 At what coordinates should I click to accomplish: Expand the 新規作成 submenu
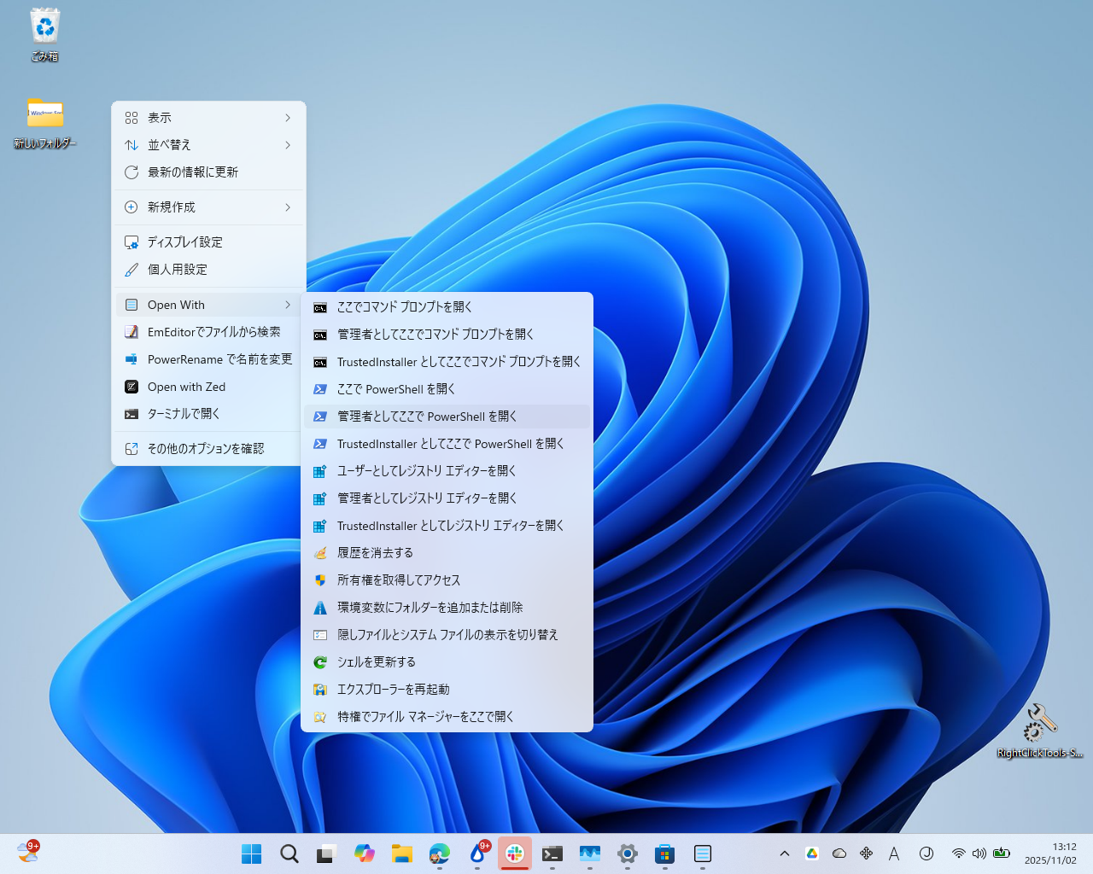click(x=208, y=207)
